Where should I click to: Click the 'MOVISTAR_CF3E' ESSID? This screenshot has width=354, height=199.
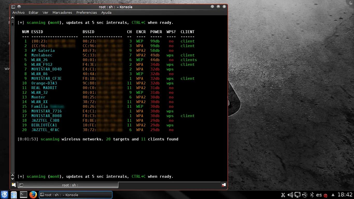[46, 79]
